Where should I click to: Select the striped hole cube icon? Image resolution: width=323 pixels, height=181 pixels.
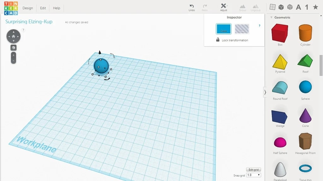(x=290, y=7)
